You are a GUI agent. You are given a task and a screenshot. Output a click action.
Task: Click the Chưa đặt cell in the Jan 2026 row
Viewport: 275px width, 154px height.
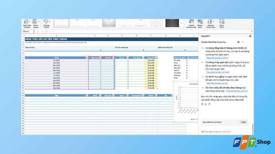click(151, 60)
